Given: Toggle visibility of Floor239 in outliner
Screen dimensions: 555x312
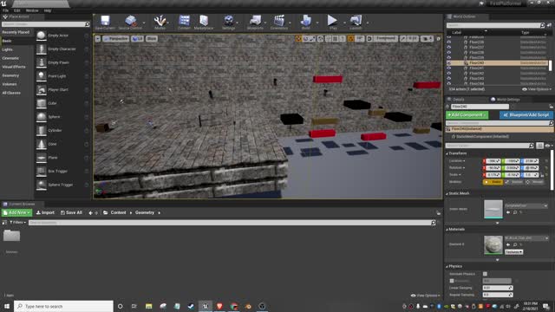Looking at the screenshot, I should [449, 57].
